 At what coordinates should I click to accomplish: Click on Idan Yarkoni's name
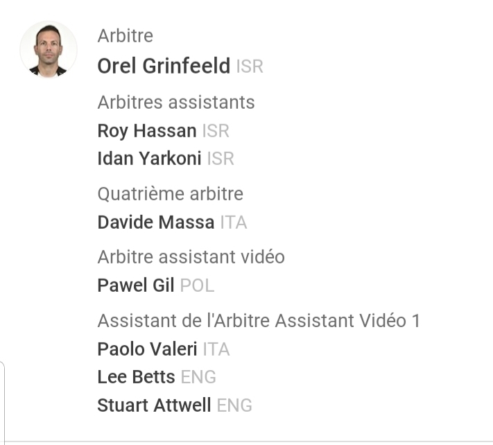(x=149, y=159)
